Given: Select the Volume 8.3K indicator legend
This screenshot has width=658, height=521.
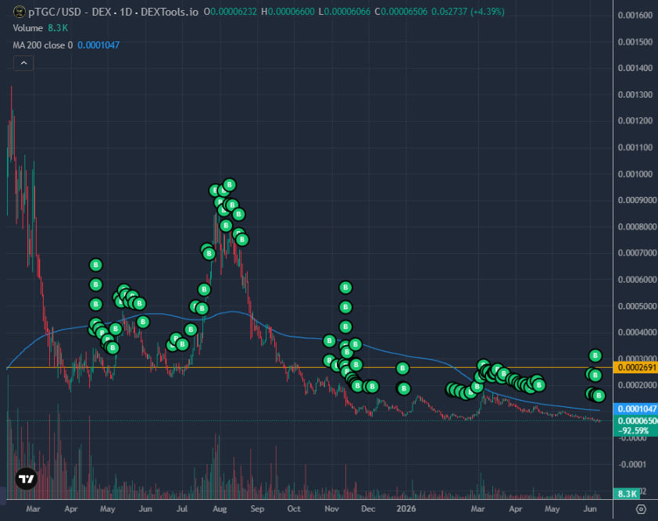Looking at the screenshot, I should (41, 28).
